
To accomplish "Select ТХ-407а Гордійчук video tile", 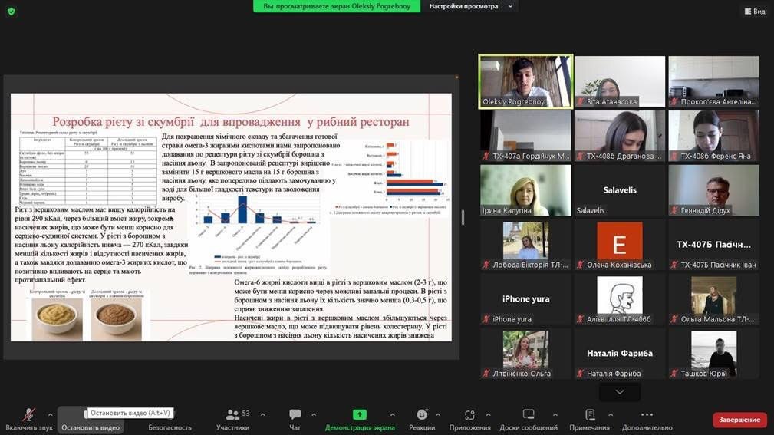I will pos(525,136).
